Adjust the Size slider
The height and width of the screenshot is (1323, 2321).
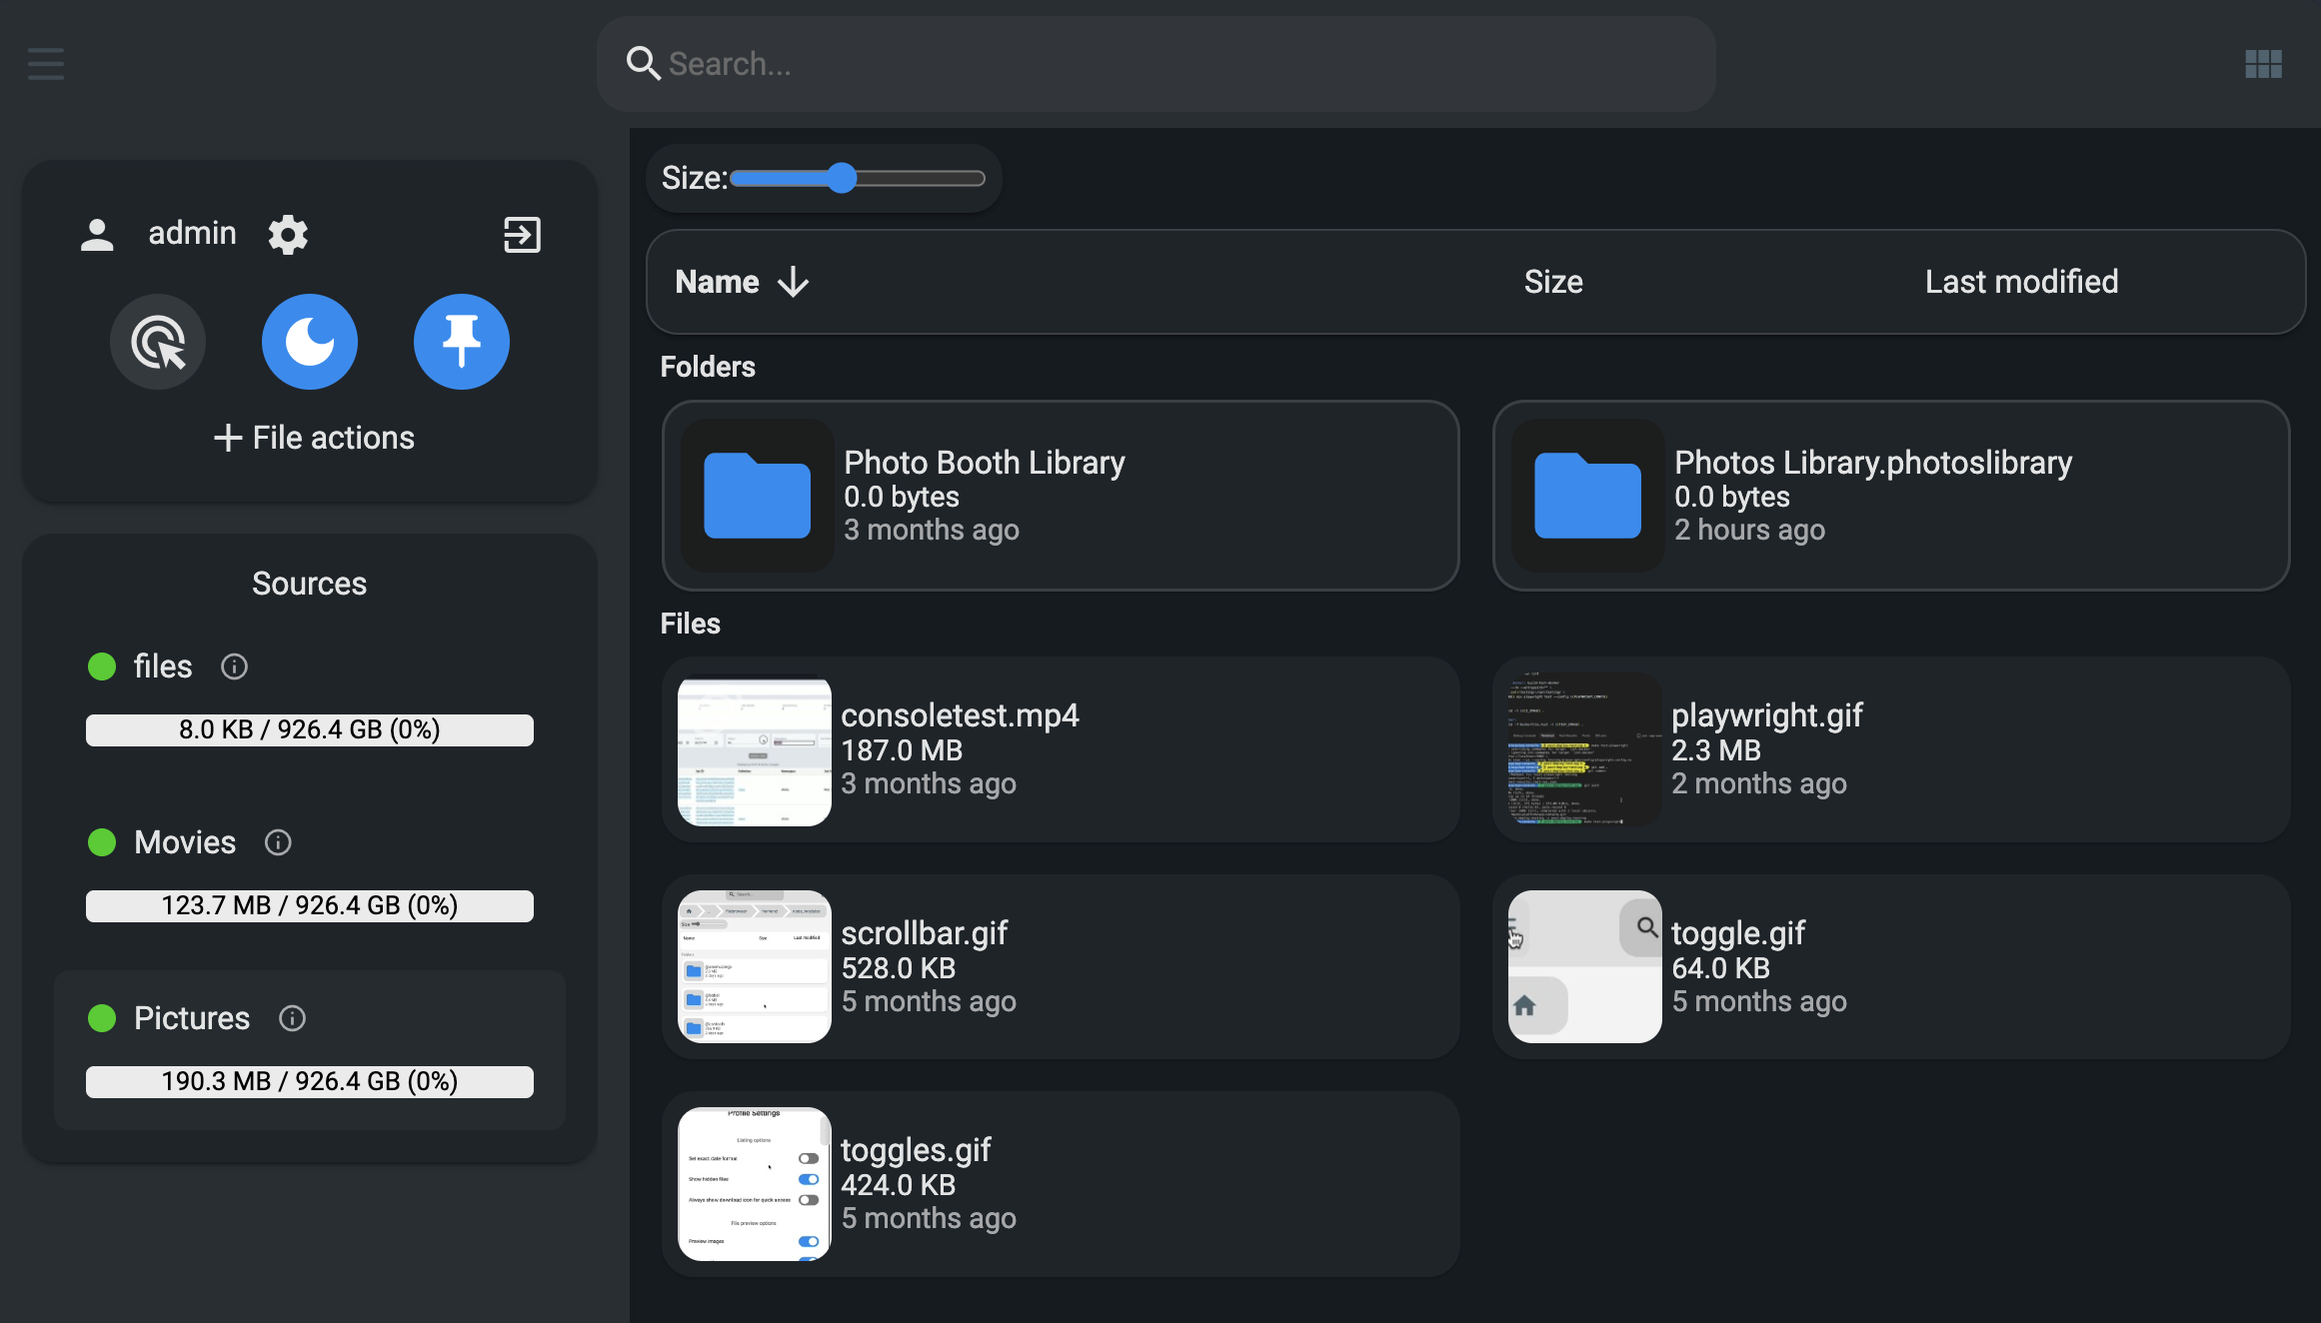click(x=842, y=178)
